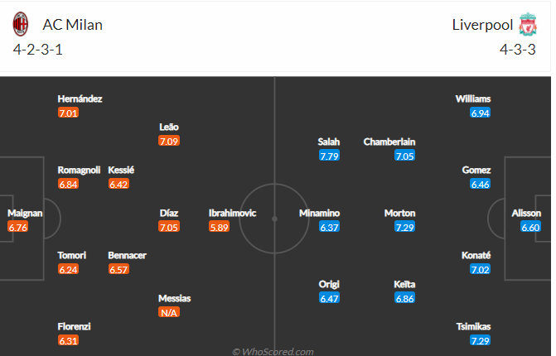The image size is (556, 356).
Task: Click the Liverpool club crest icon
Action: click(529, 24)
